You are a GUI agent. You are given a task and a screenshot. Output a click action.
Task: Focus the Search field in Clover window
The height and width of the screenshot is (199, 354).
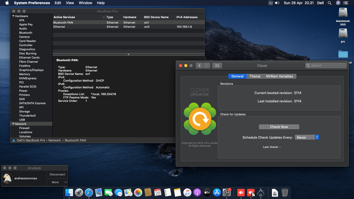point(326,66)
